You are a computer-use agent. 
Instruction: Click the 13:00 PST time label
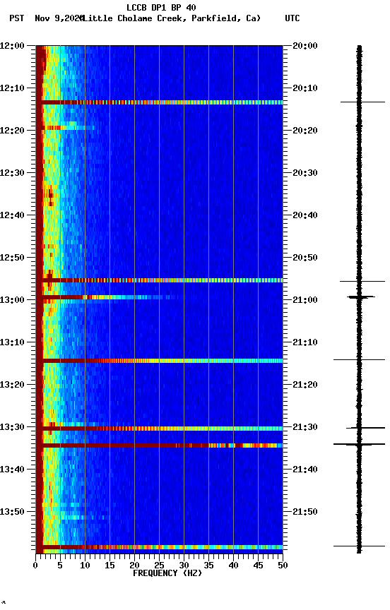[x=12, y=300]
